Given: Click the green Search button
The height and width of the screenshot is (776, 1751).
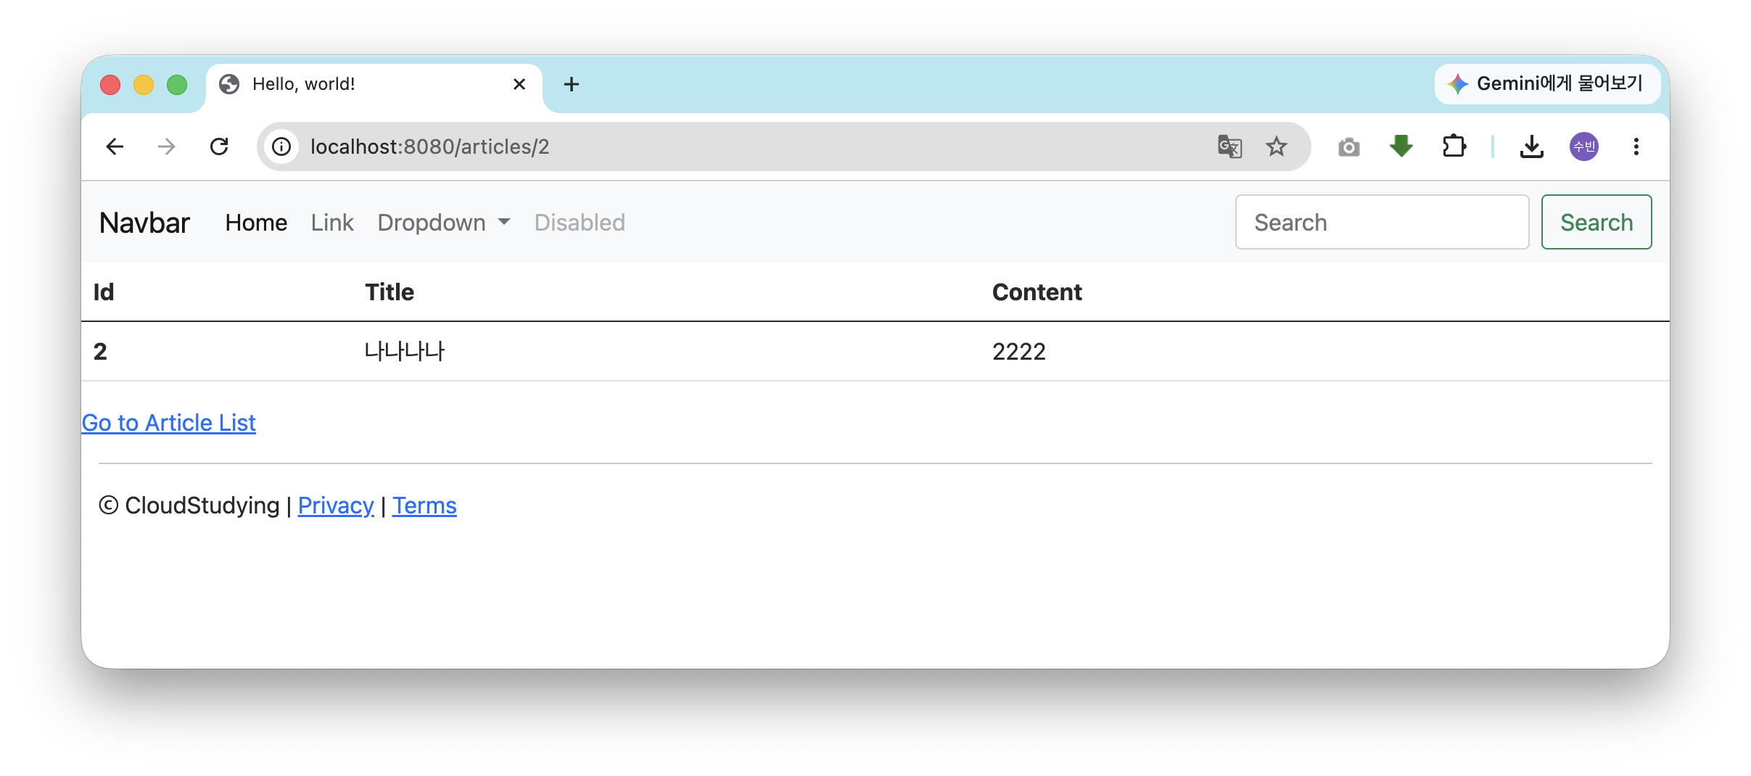Looking at the screenshot, I should 1596,222.
